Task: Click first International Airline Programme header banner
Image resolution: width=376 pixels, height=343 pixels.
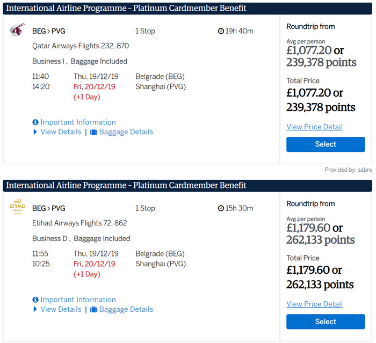Action: (187, 9)
